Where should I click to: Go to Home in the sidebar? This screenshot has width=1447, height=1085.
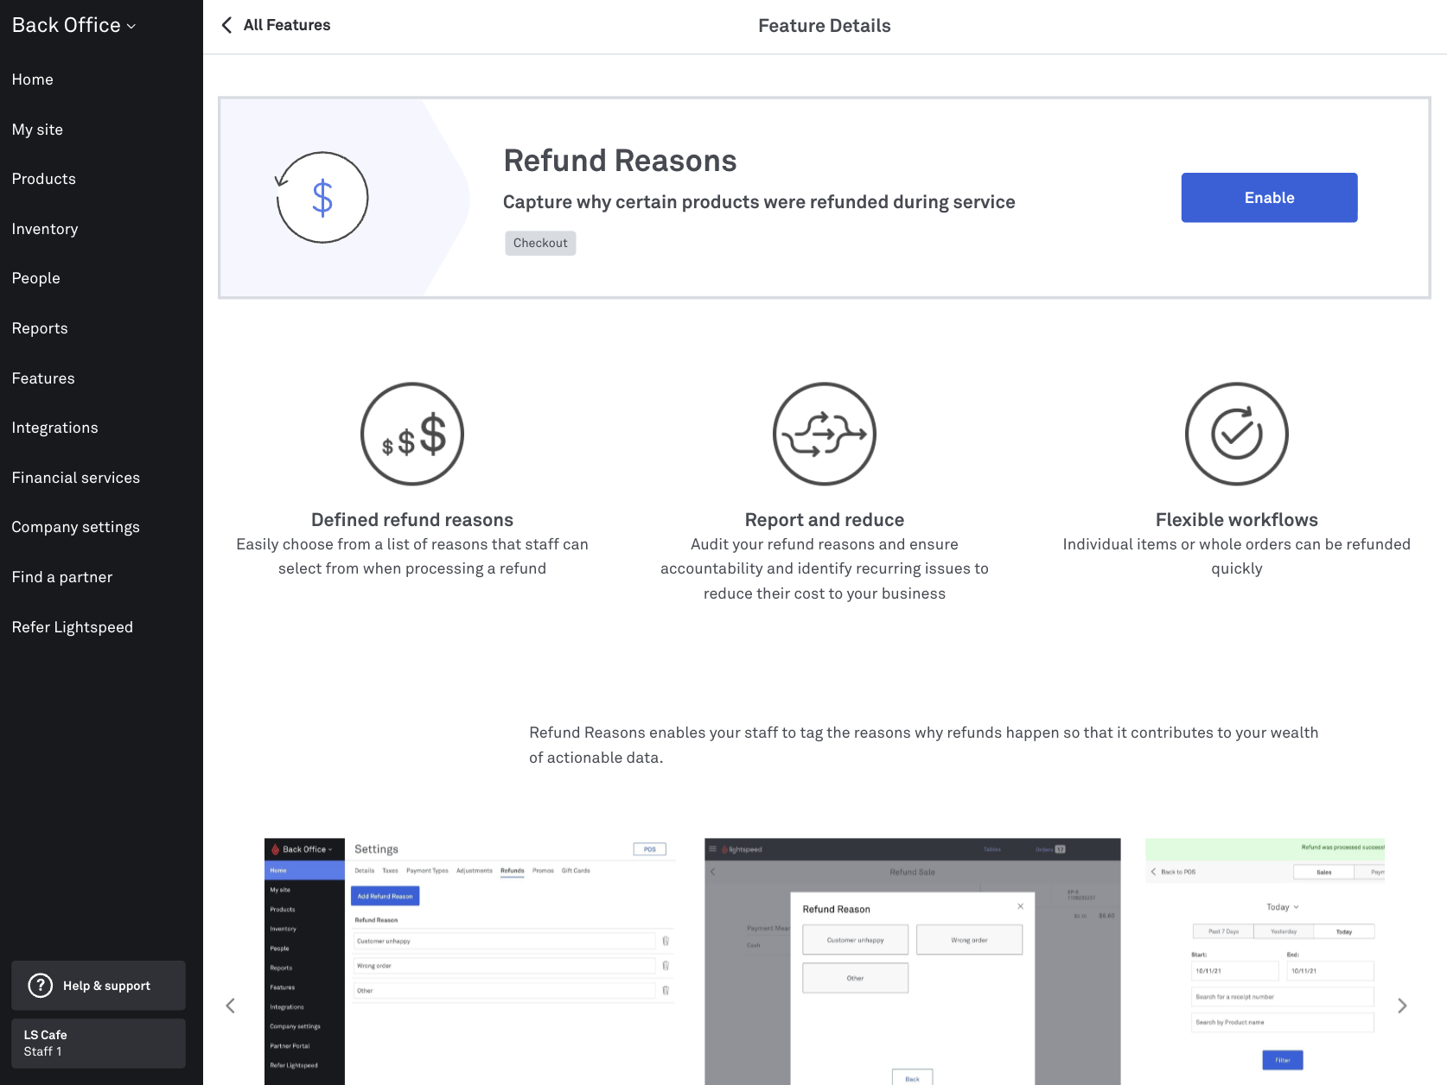[33, 79]
